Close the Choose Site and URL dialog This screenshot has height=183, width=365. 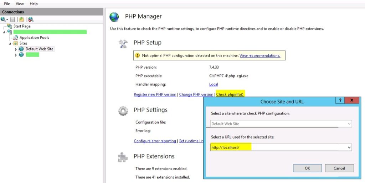coord(352,101)
